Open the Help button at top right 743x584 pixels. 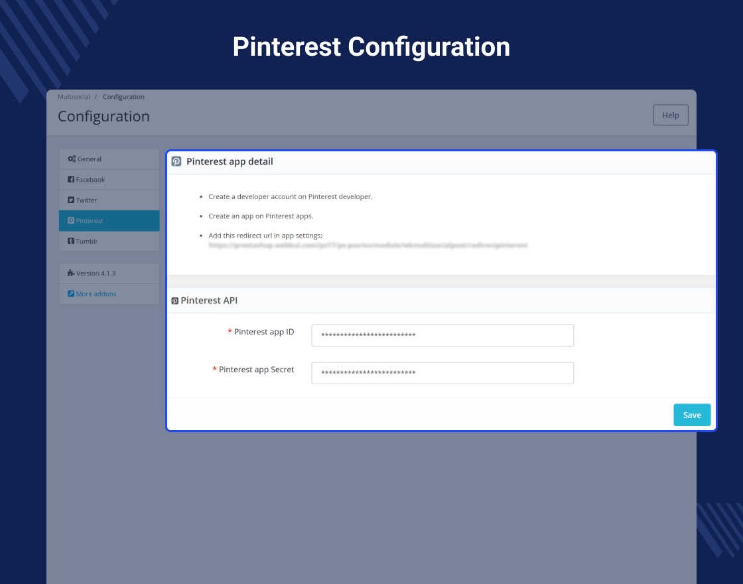671,115
